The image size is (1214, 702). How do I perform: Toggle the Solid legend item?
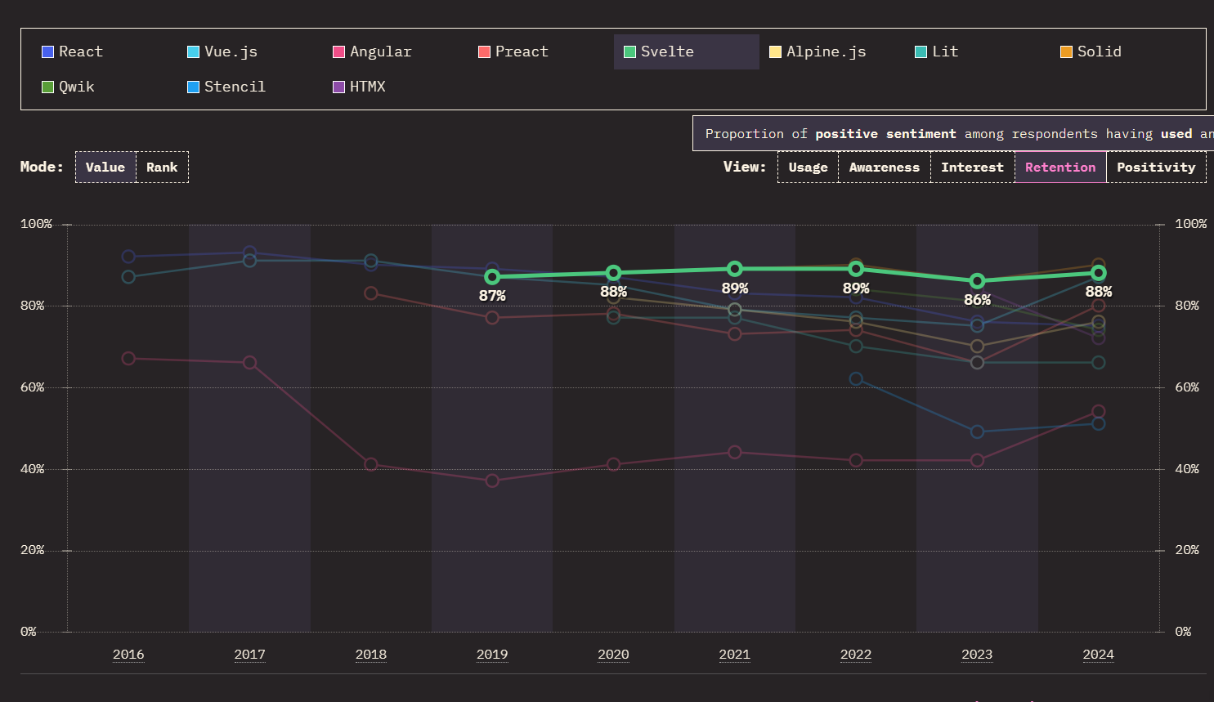tap(1122, 51)
